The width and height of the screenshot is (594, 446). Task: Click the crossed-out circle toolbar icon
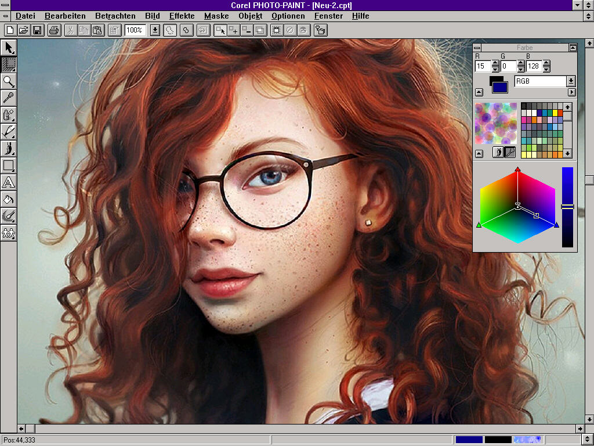[x=290, y=30]
